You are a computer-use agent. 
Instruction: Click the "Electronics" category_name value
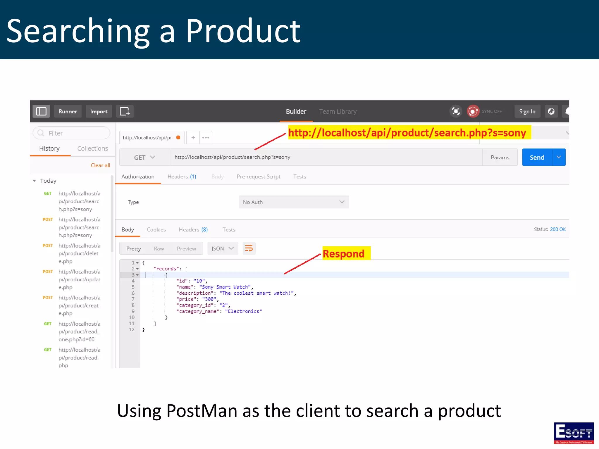(244, 311)
